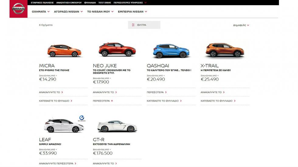The image size is (298, 167).
Task: Click the zero emission badge on LEAF
Action: [82, 118]
